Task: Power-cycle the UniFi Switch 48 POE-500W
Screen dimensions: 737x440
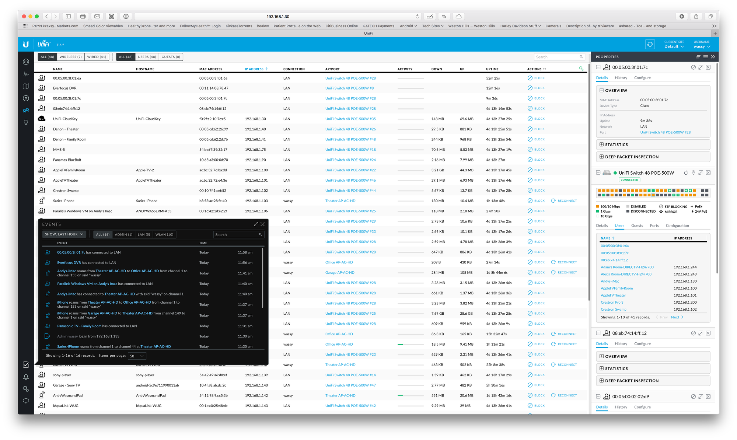Action: point(686,172)
